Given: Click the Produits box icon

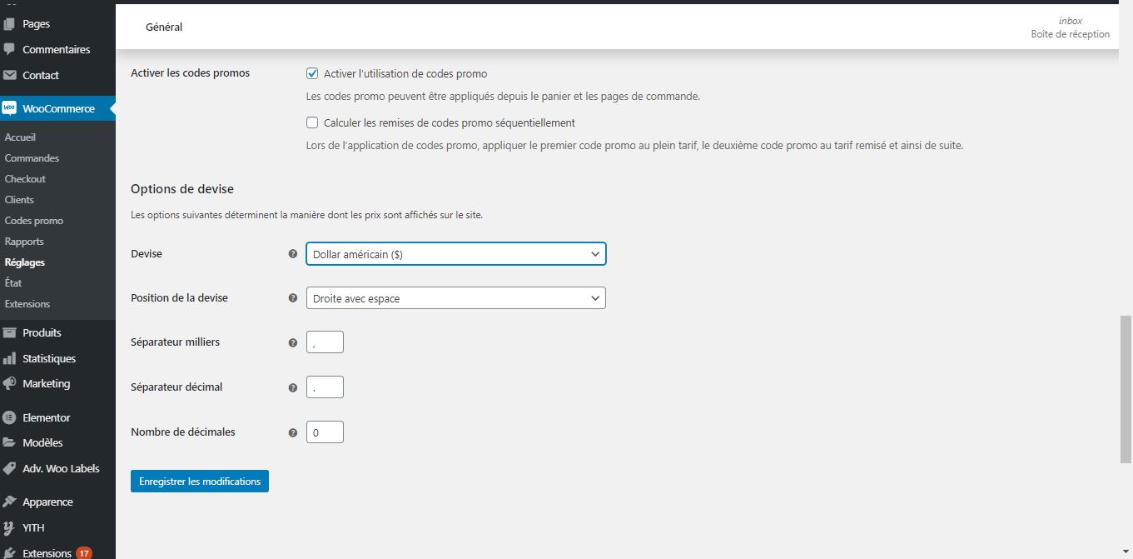Looking at the screenshot, I should (x=9, y=332).
